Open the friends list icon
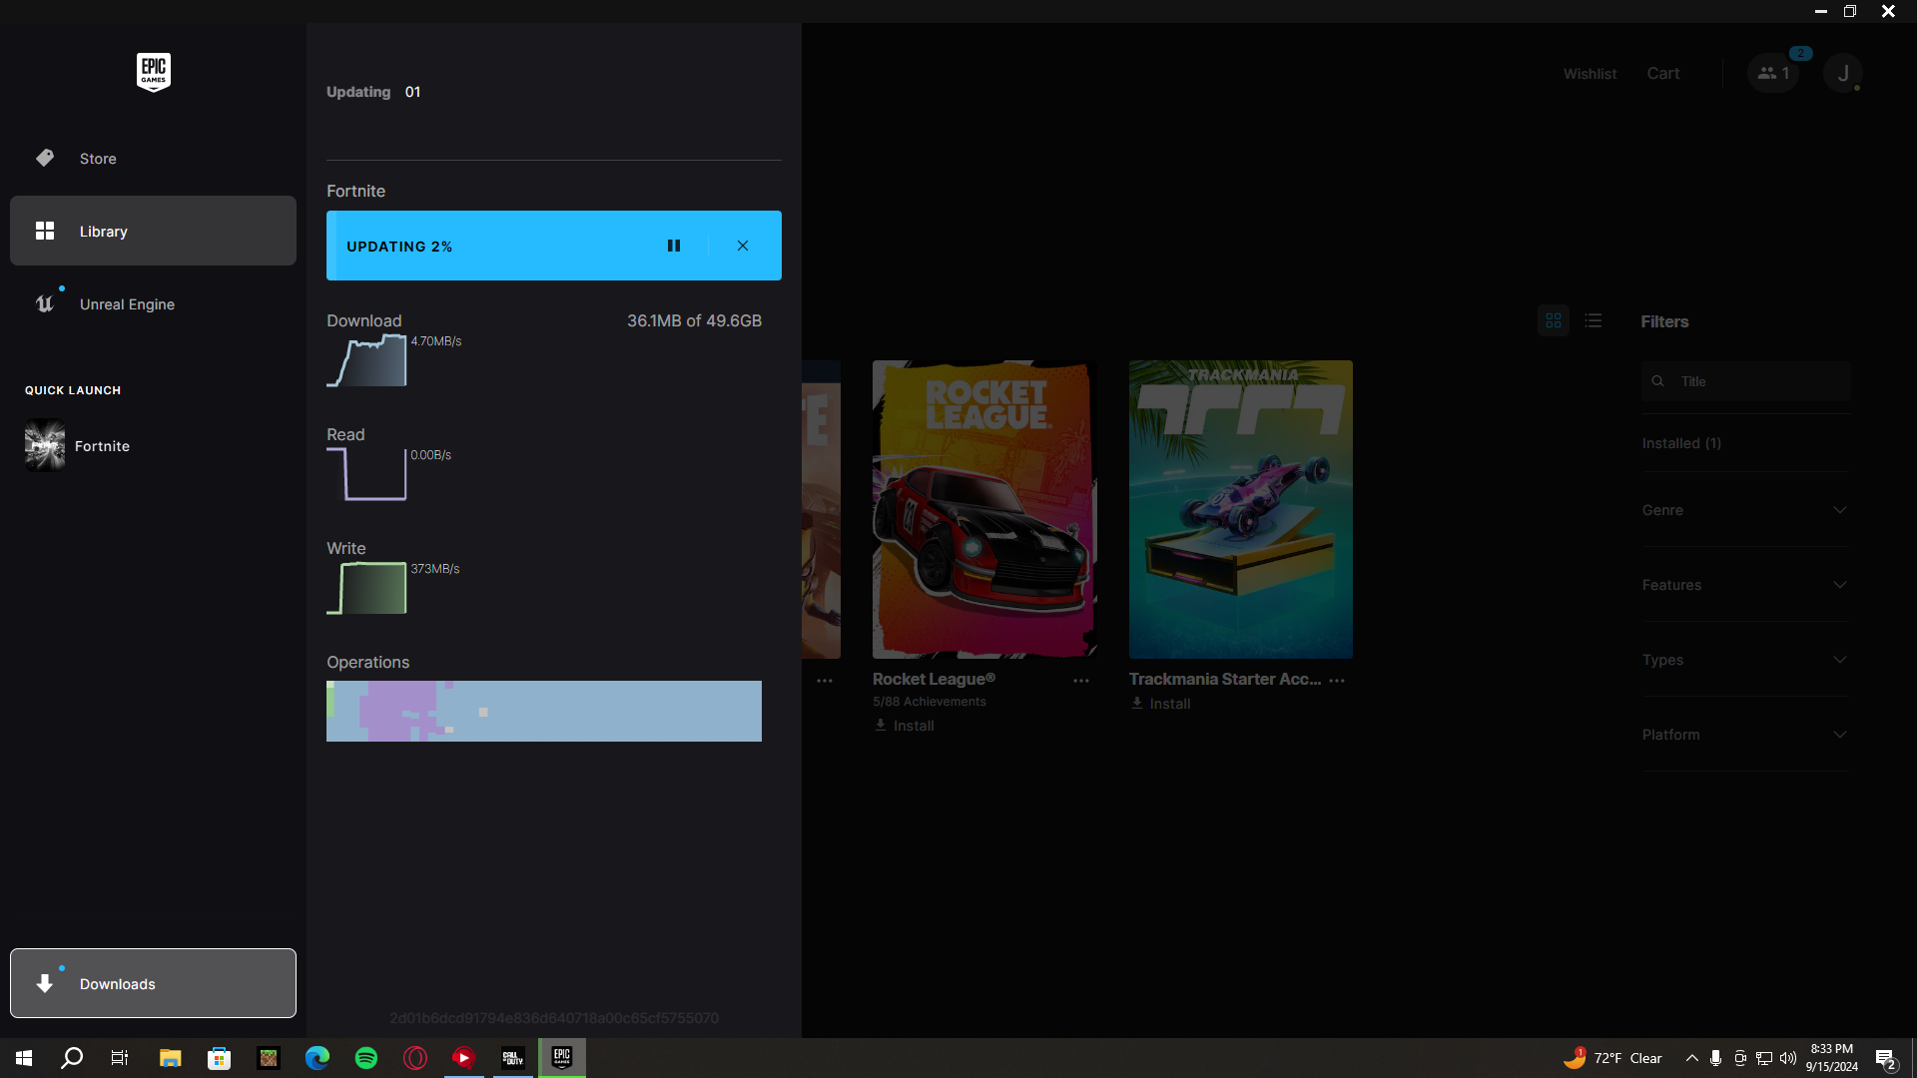The width and height of the screenshot is (1917, 1078). 1773,73
